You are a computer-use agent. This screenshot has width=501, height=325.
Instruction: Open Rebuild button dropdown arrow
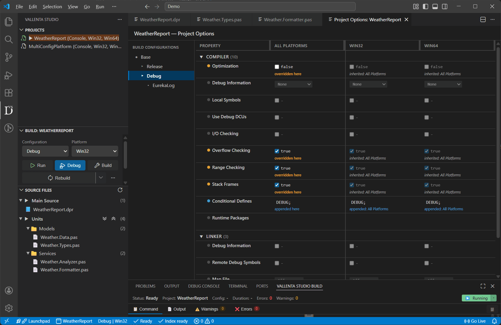(x=101, y=178)
